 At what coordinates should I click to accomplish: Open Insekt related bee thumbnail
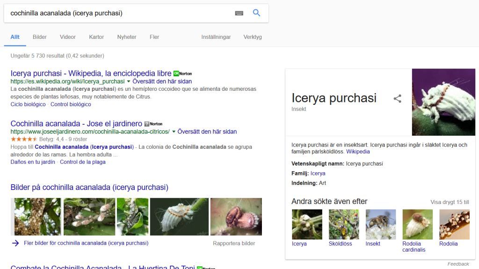(x=381, y=225)
